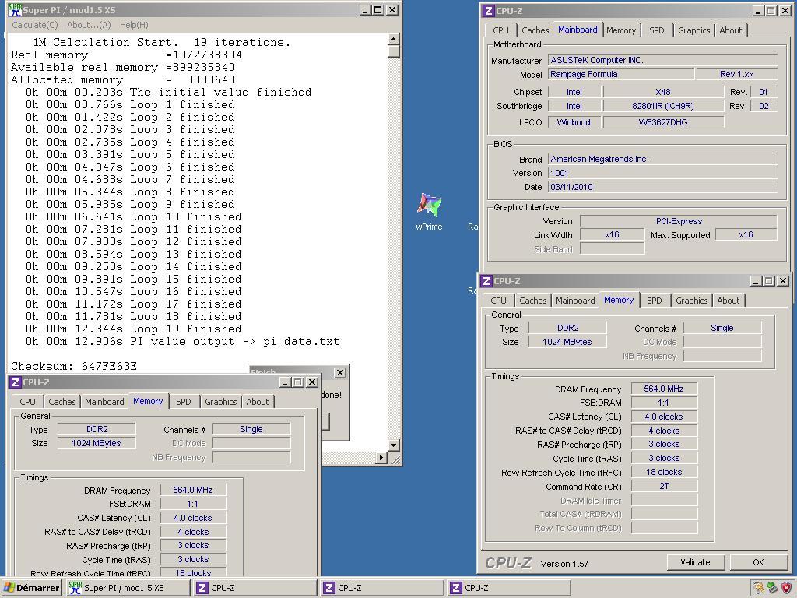The width and height of the screenshot is (797, 598).
Task: Close the Finish dialog behind CPU-Z
Action: click(x=340, y=373)
